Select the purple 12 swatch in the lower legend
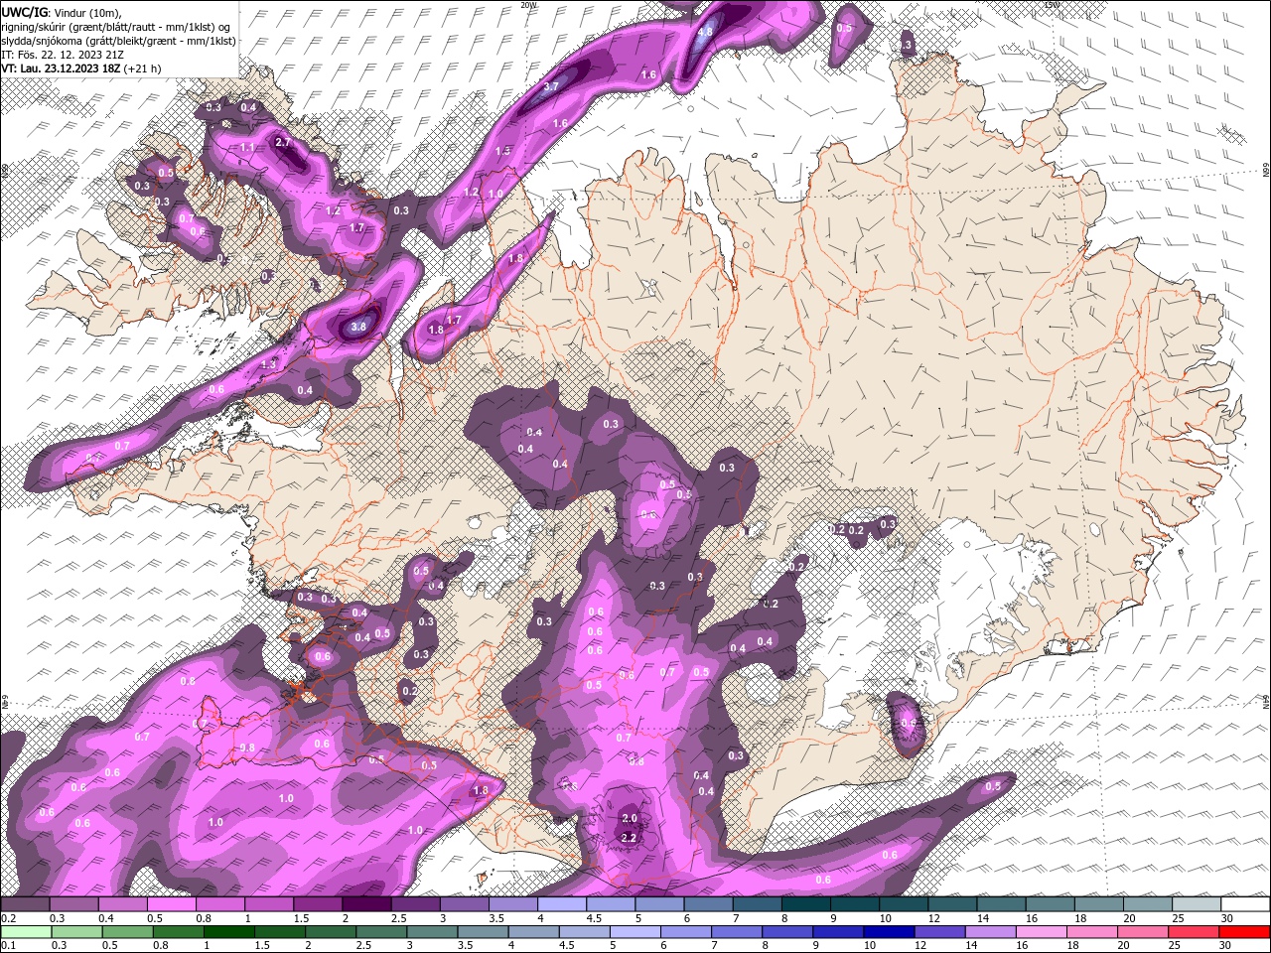1271x953 pixels. 939,932
